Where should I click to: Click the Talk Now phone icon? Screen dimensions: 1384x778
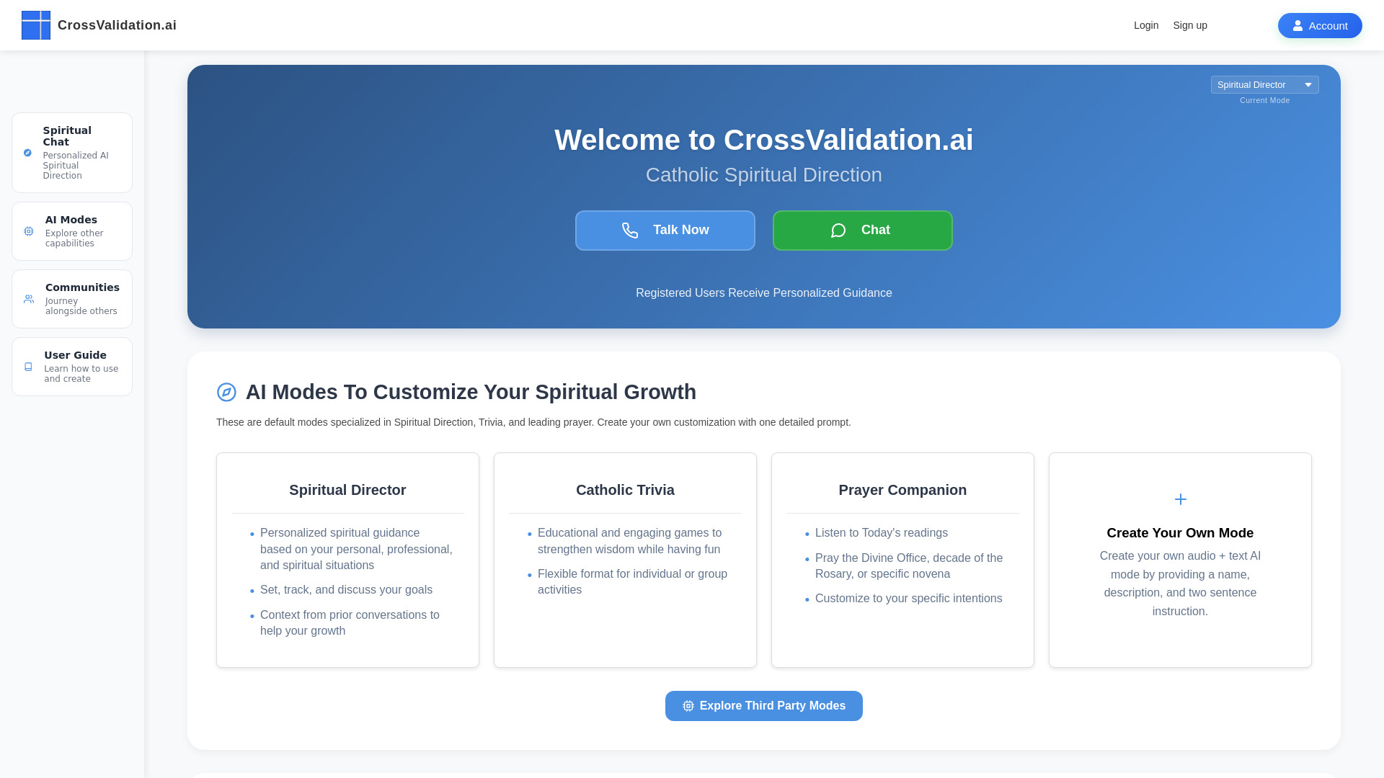click(x=629, y=230)
